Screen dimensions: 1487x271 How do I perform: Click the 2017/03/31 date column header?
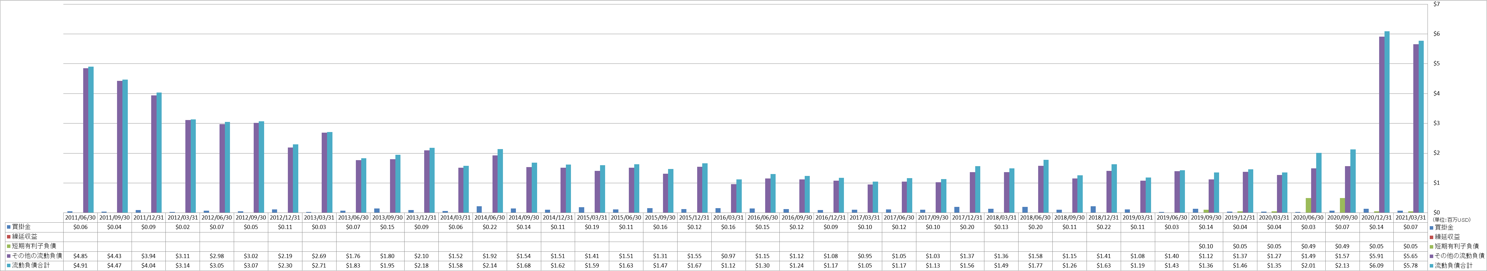(864, 218)
